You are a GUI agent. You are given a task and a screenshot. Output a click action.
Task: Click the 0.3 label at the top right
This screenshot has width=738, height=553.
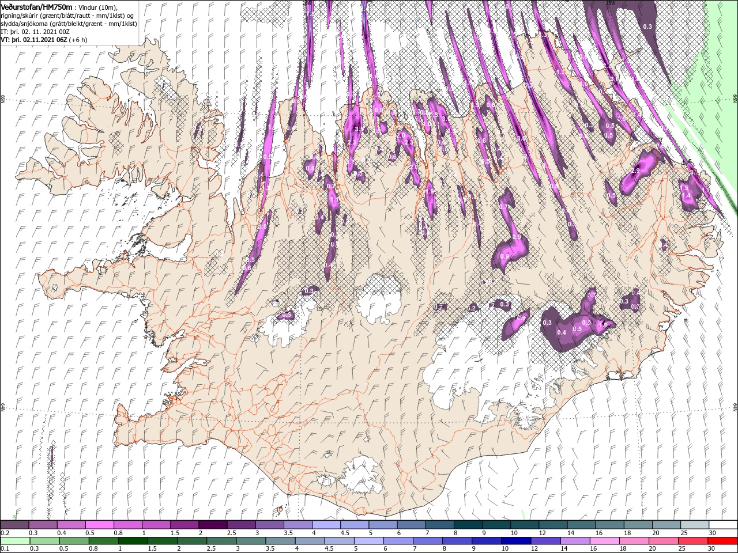647,26
